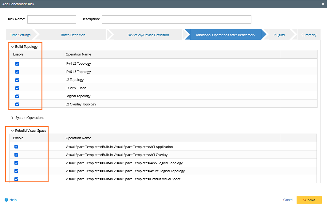
Task: Open the Device-by-Device Definition tab
Action: (x=148, y=35)
